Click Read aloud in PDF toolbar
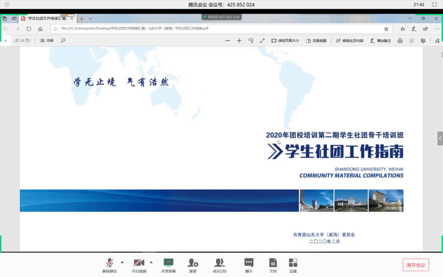 pos(350,41)
